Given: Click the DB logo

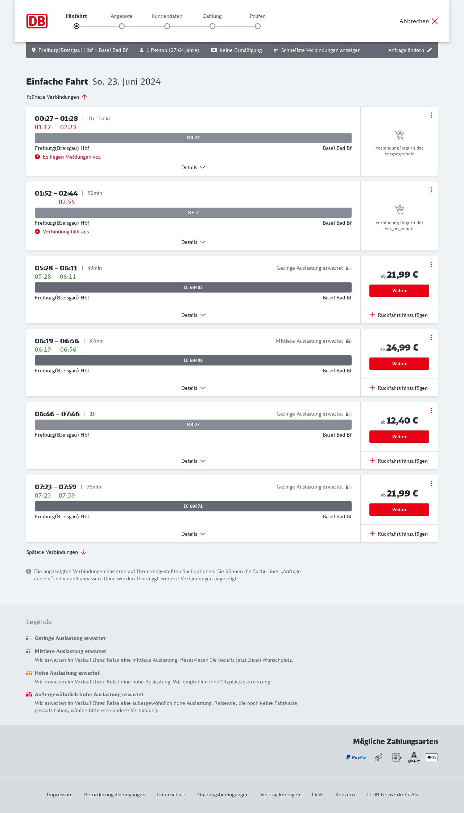Looking at the screenshot, I should 37,21.
